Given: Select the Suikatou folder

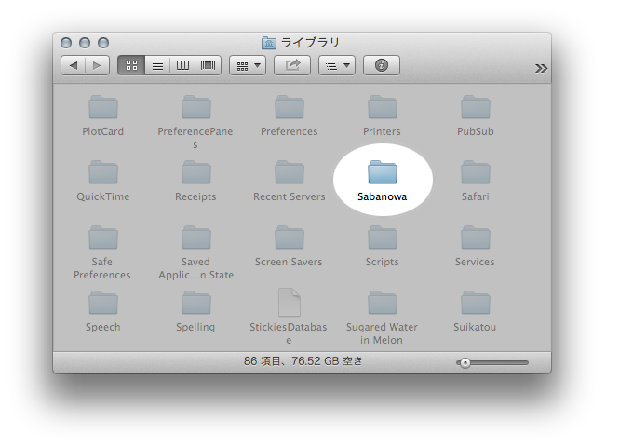Looking at the screenshot, I should click(x=476, y=303).
